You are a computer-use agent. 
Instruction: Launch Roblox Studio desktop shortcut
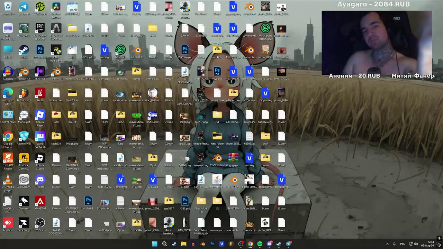(x=40, y=162)
